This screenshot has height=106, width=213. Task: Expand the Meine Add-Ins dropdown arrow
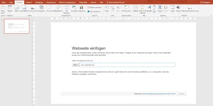pos(102,11)
